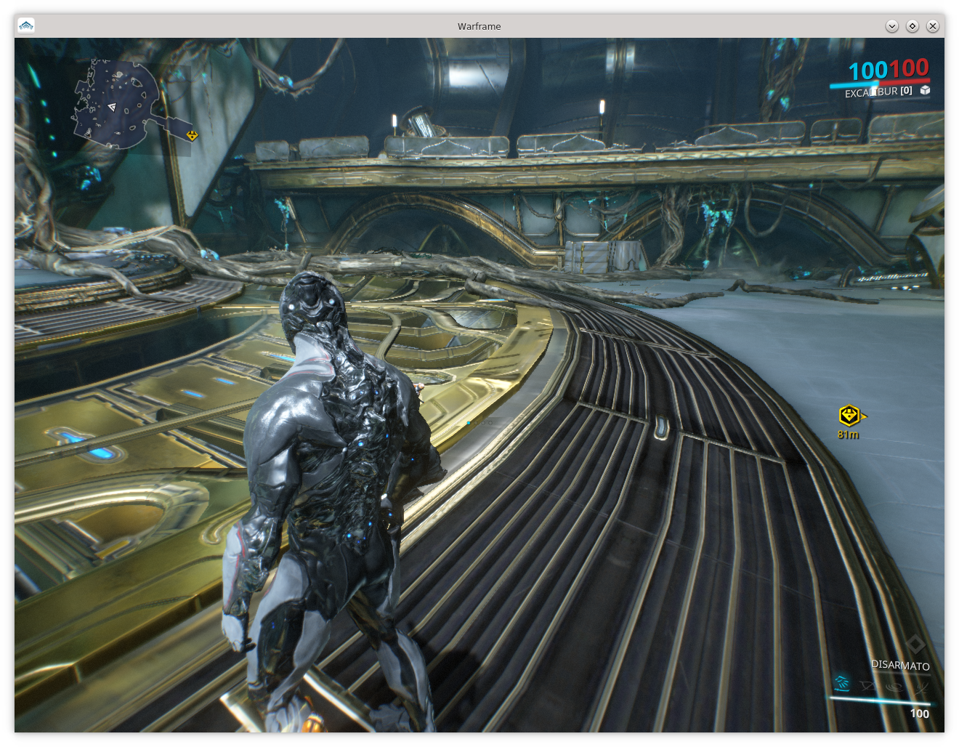Click the white cube icon beside EXCALIBUR
Viewport: 959px width, 747px height.
tap(926, 90)
